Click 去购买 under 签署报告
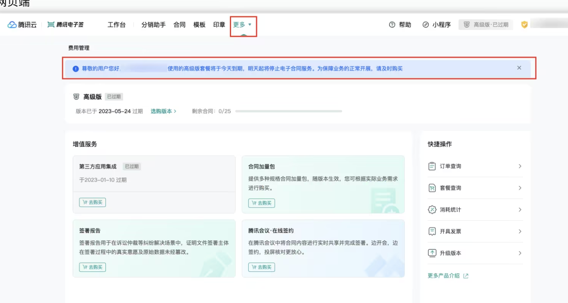Screen dimensions: 568x303 click(93, 267)
